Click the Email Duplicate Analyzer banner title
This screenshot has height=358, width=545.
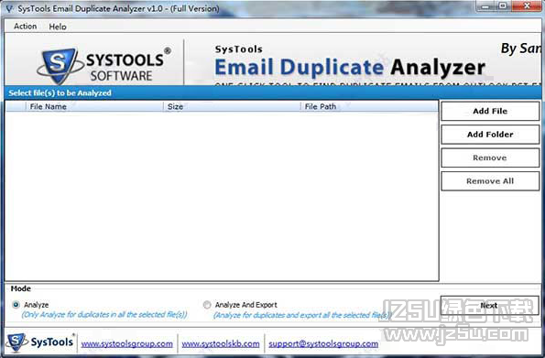click(350, 67)
